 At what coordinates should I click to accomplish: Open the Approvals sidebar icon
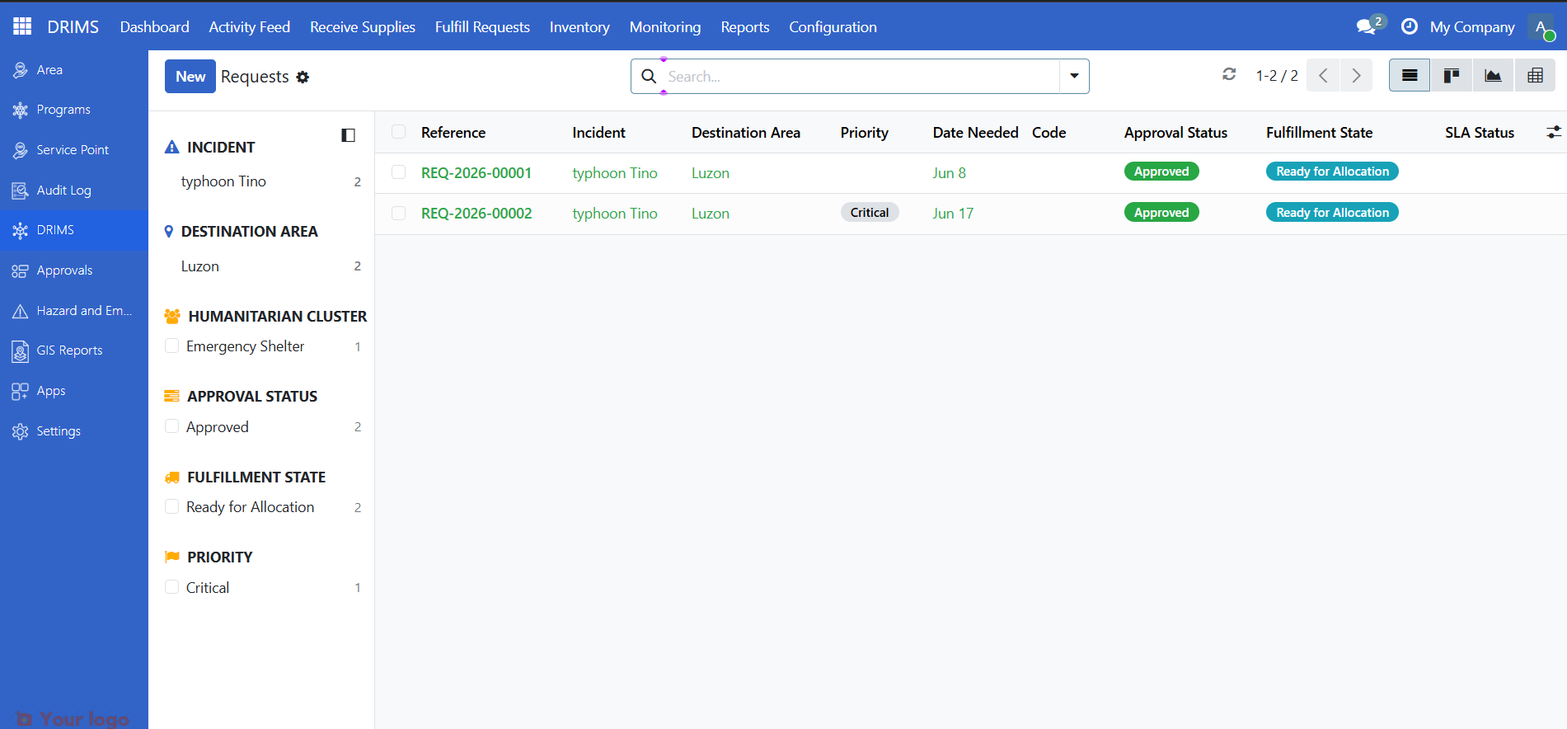point(21,270)
